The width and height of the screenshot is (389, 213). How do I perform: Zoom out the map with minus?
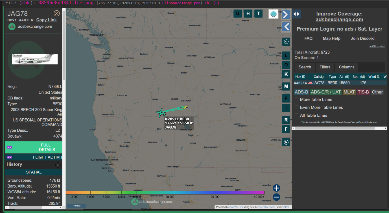(x=276, y=197)
